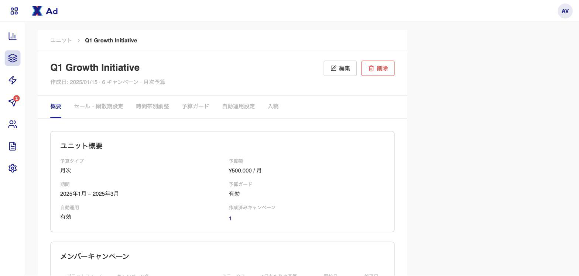
Task: Click the Q1 Growth Initiative page title
Action: click(x=95, y=68)
